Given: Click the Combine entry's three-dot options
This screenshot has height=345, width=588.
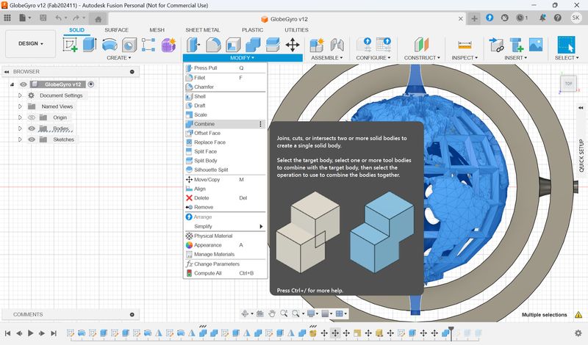Looking at the screenshot, I should [261, 124].
